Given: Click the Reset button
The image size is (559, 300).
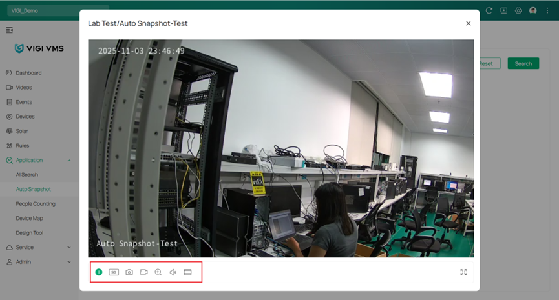Looking at the screenshot, I should click(x=490, y=64).
